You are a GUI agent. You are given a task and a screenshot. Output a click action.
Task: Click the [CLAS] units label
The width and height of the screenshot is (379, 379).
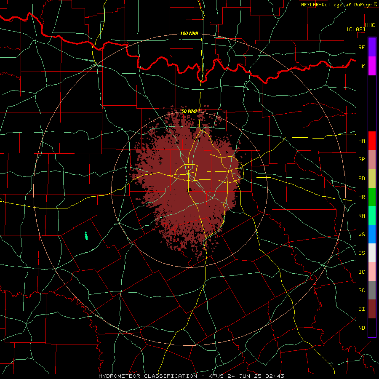tap(356, 29)
